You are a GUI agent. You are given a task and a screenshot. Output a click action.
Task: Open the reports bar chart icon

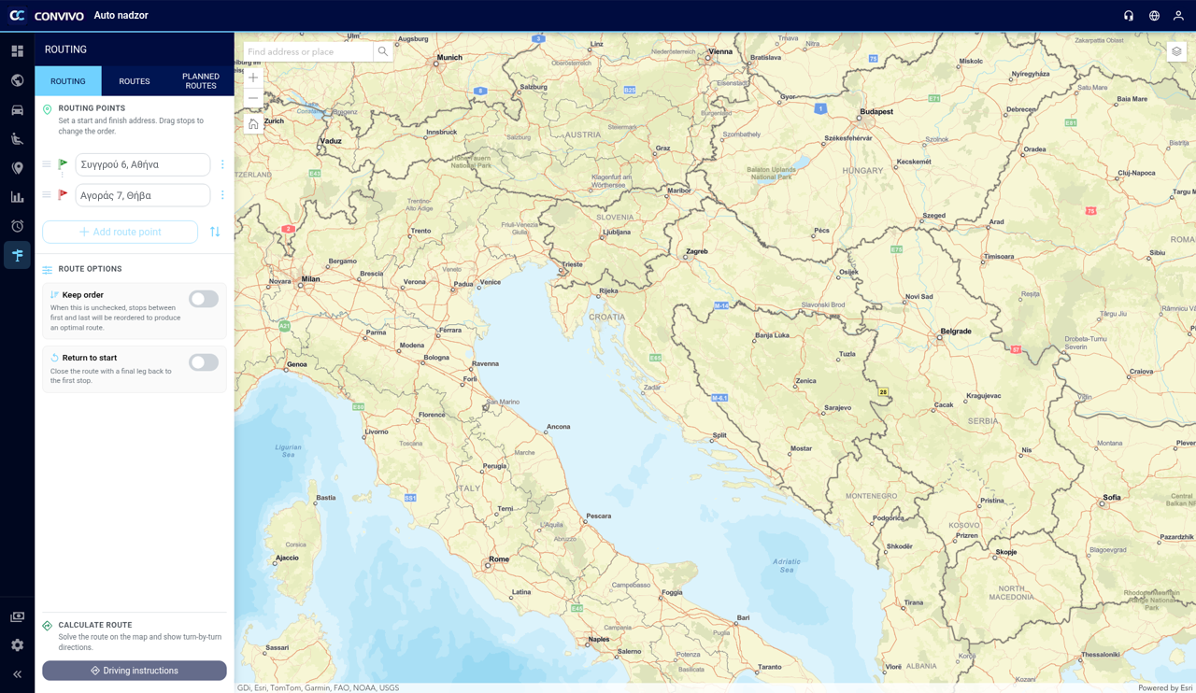point(17,197)
